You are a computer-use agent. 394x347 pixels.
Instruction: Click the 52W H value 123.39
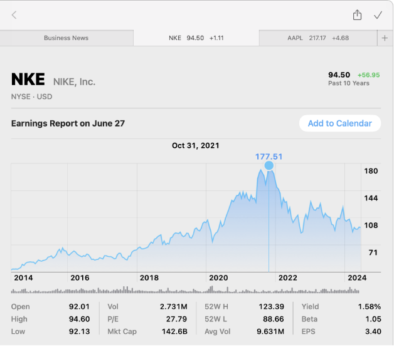[271, 307]
